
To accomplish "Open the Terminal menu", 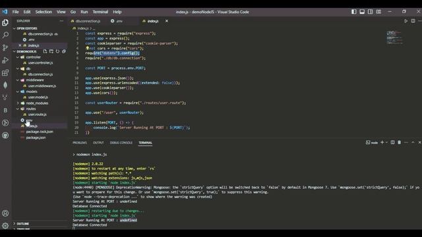I will click(x=100, y=12).
